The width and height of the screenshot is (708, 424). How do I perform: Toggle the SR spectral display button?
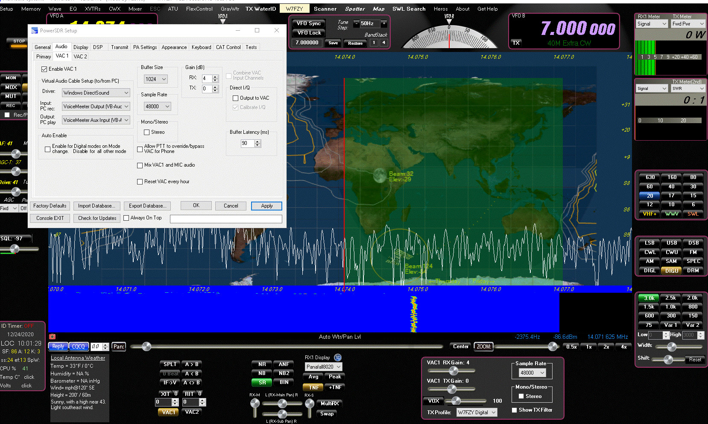pyautogui.click(x=262, y=382)
